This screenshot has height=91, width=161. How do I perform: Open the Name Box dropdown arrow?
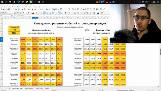(x=12, y=16)
